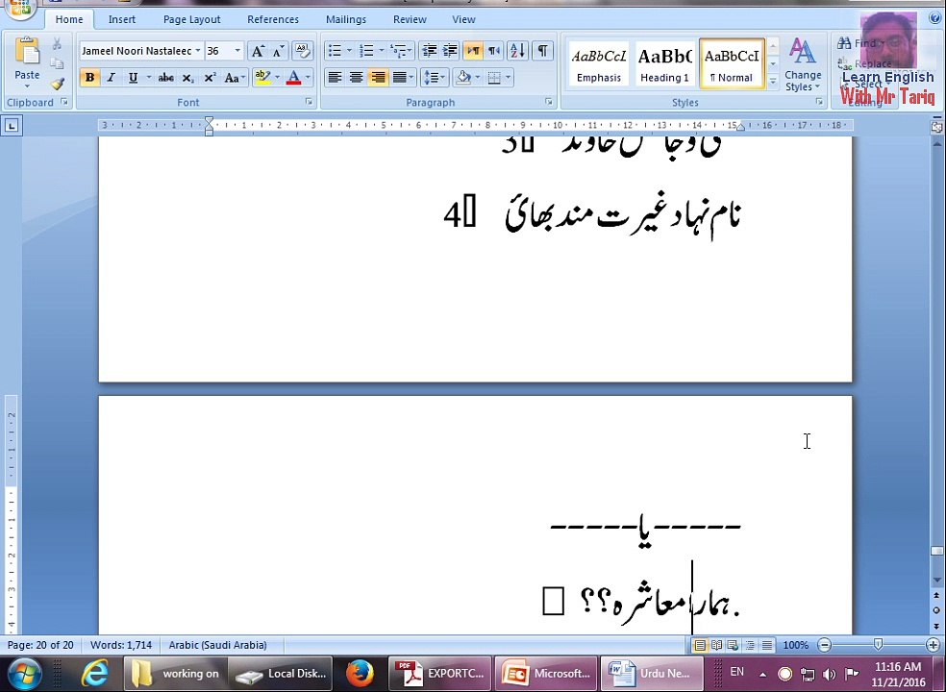Open the Mailings tab
This screenshot has height=692, width=946.
click(x=346, y=19)
